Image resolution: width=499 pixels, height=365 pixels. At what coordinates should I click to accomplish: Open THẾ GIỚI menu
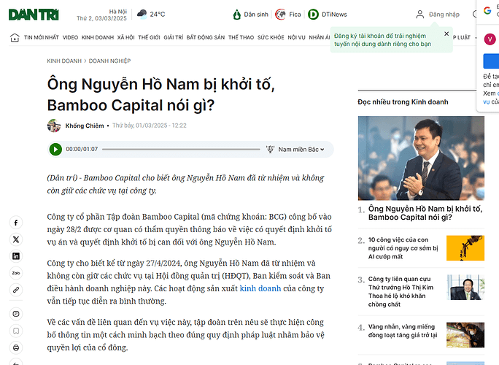[x=149, y=37]
